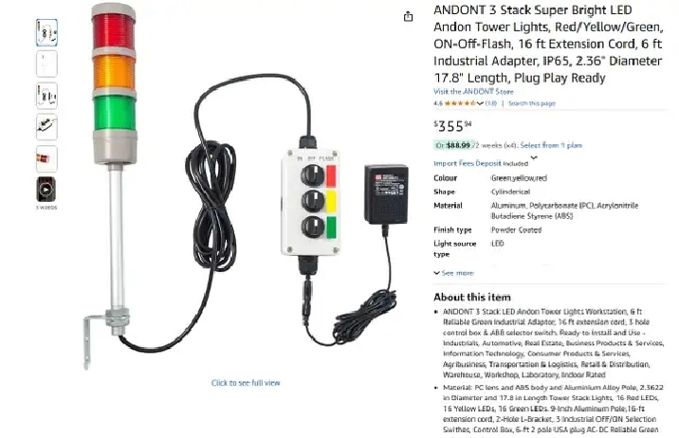Select the fifth thumbnail with red light
Viewport: 679px width, 438px height.
click(x=46, y=158)
